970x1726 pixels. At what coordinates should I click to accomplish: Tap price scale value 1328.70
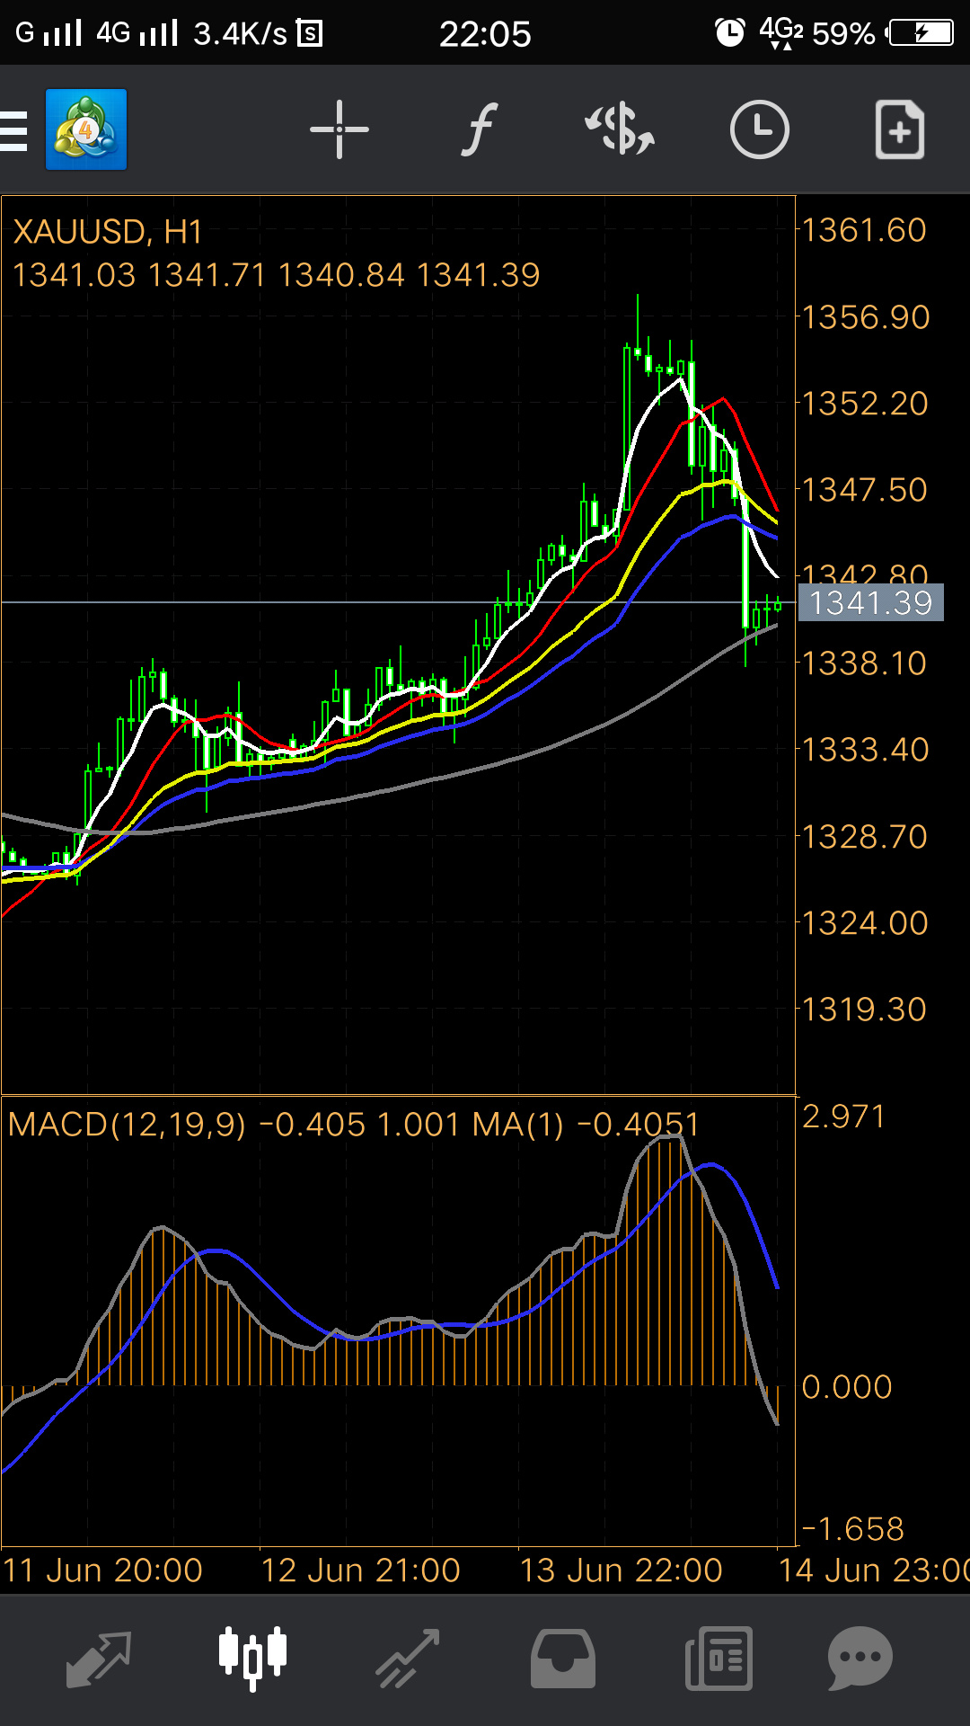864,837
